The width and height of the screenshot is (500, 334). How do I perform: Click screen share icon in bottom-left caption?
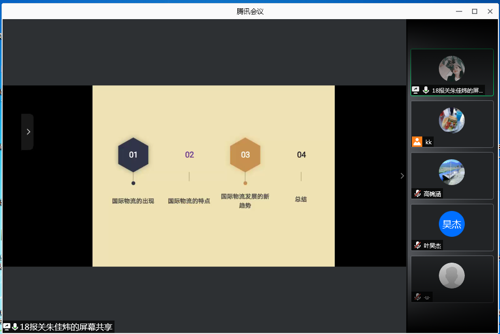[7, 327]
